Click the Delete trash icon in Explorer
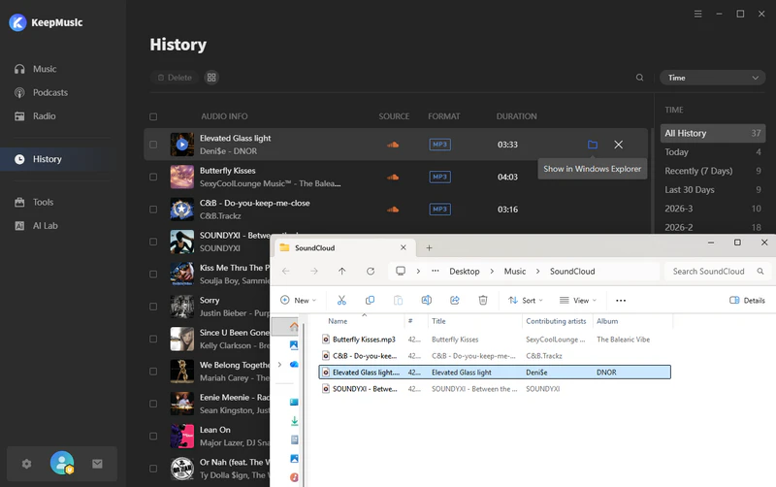Image resolution: width=776 pixels, height=487 pixels. (483, 301)
